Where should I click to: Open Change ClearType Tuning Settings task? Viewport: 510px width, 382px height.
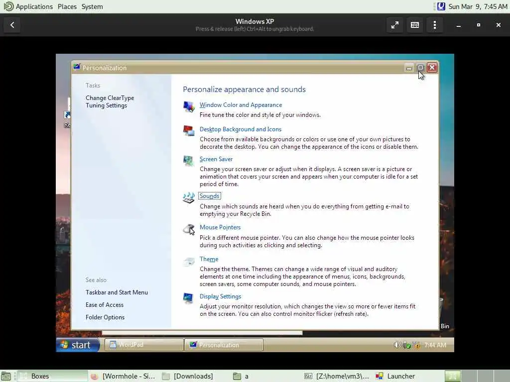pos(110,101)
